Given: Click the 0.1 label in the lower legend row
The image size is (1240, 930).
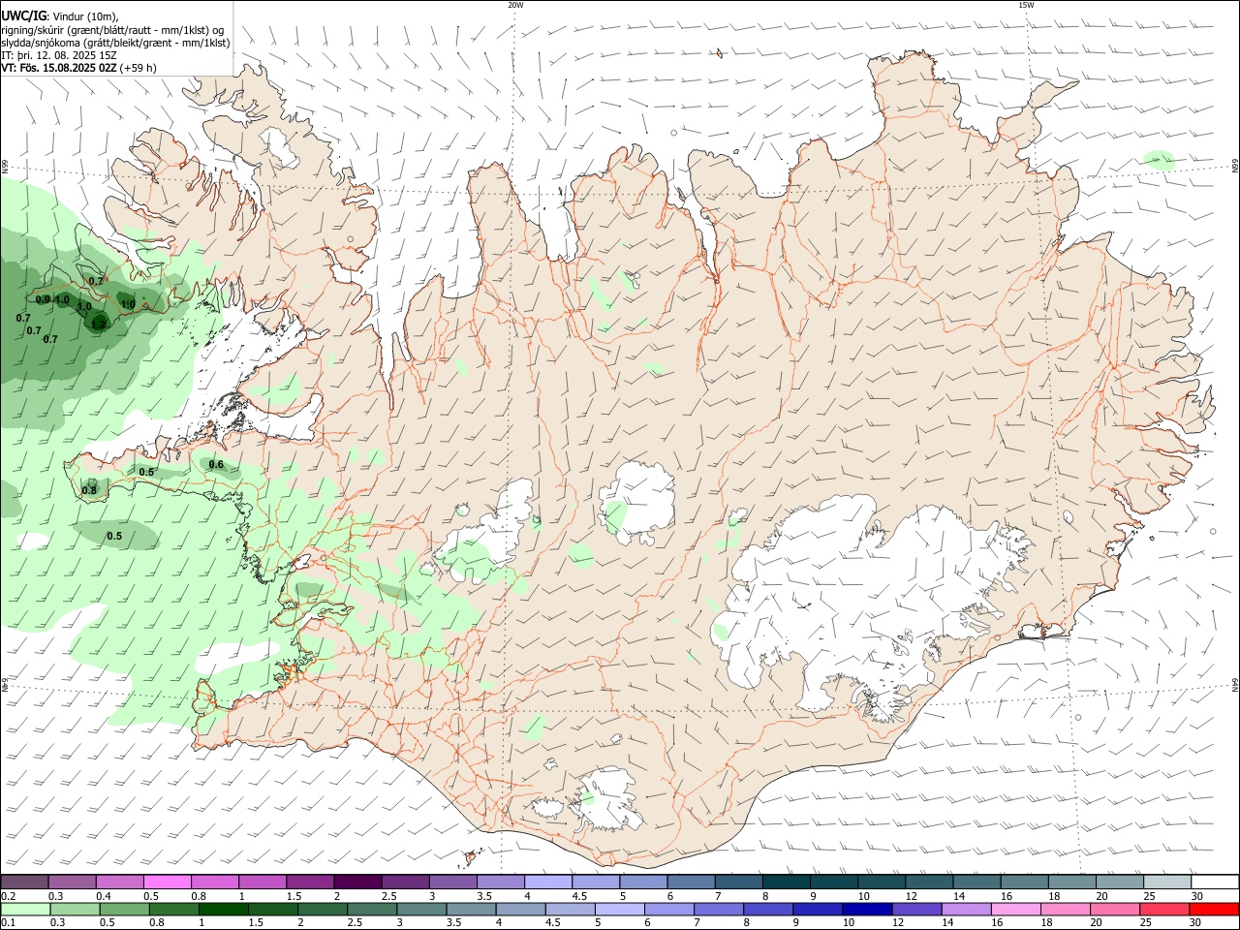Looking at the screenshot, I should click(8, 922).
